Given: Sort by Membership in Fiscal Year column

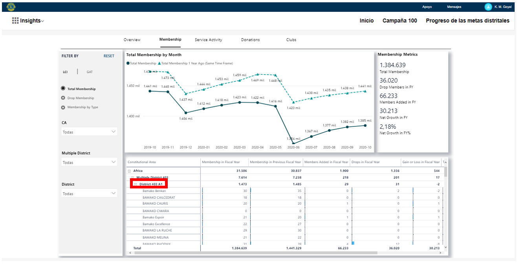Looking at the screenshot, I should click(221, 162).
